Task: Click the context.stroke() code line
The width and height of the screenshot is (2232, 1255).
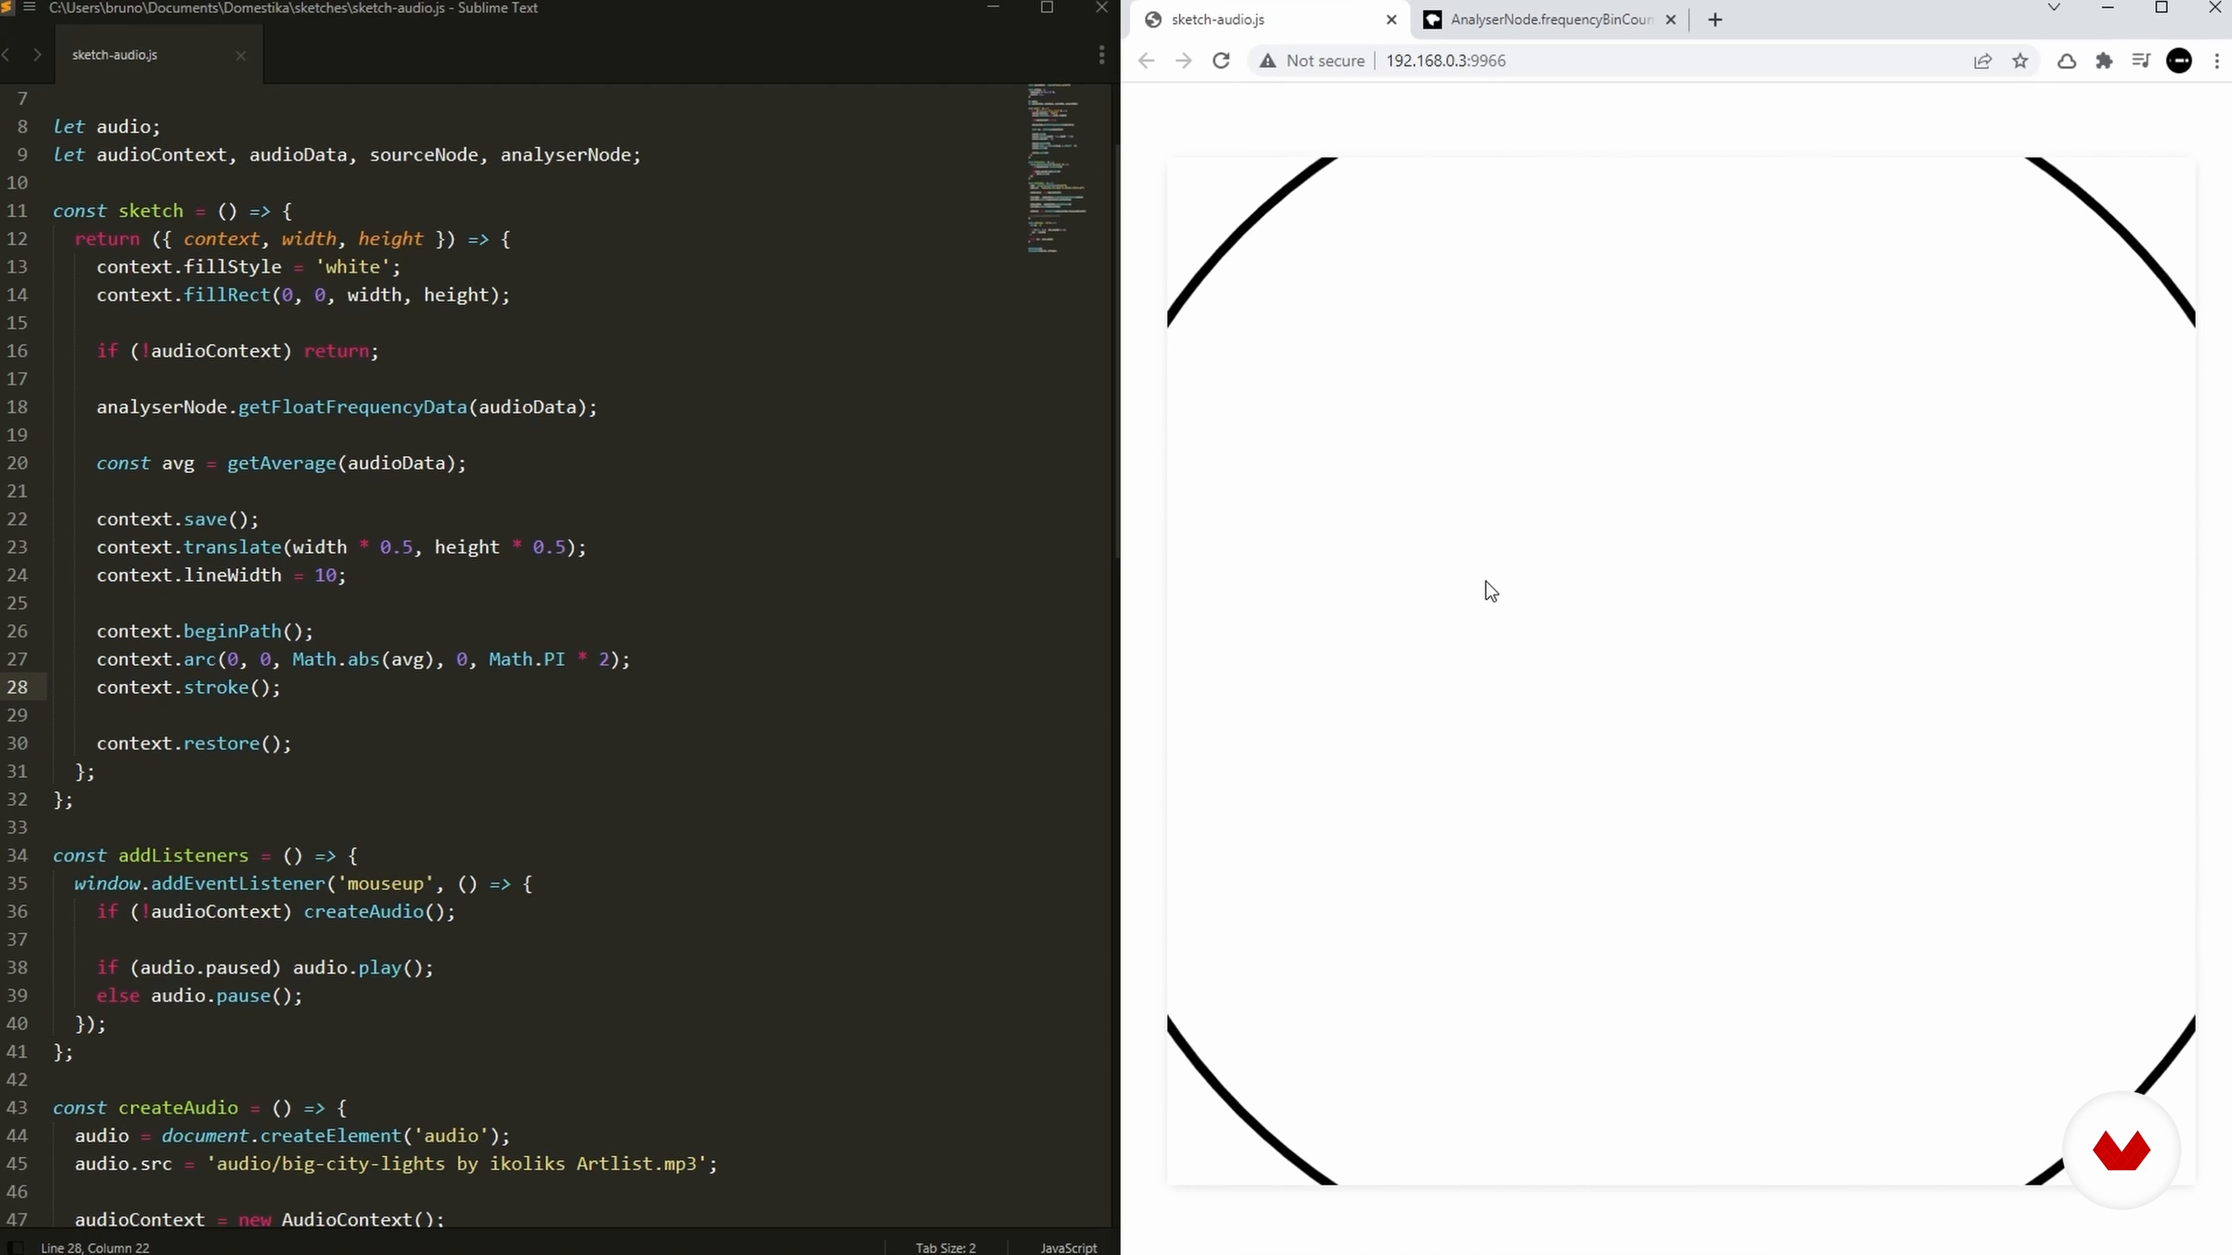Action: tap(189, 687)
